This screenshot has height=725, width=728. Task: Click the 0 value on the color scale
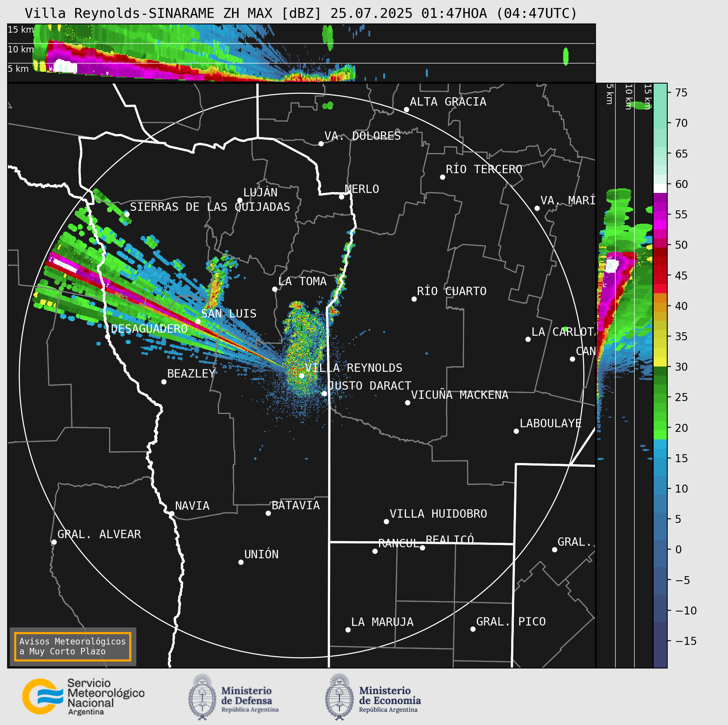679,550
